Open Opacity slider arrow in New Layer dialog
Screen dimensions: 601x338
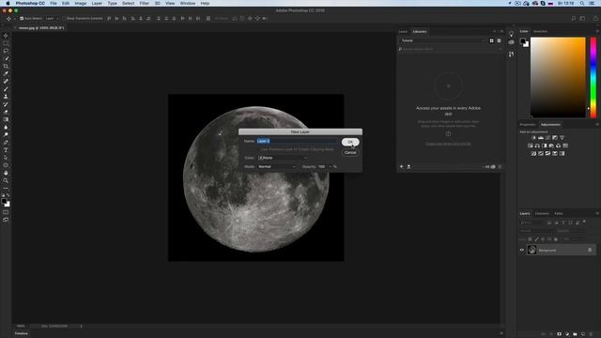(330, 167)
